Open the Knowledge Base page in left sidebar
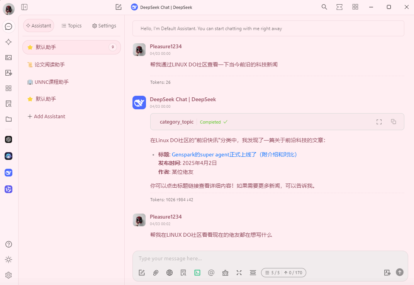414x285 pixels. tap(8, 104)
